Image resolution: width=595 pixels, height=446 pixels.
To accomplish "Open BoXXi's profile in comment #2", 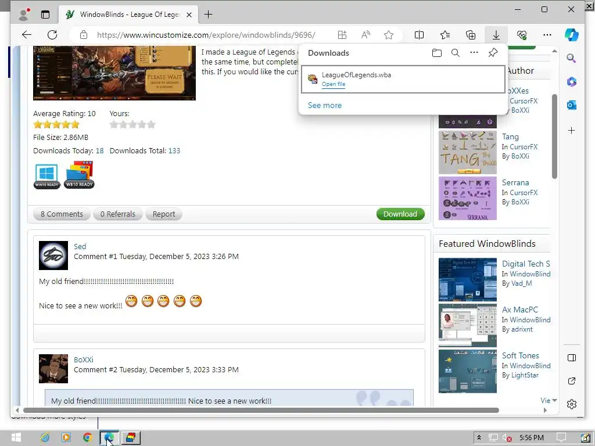I will pos(84,359).
